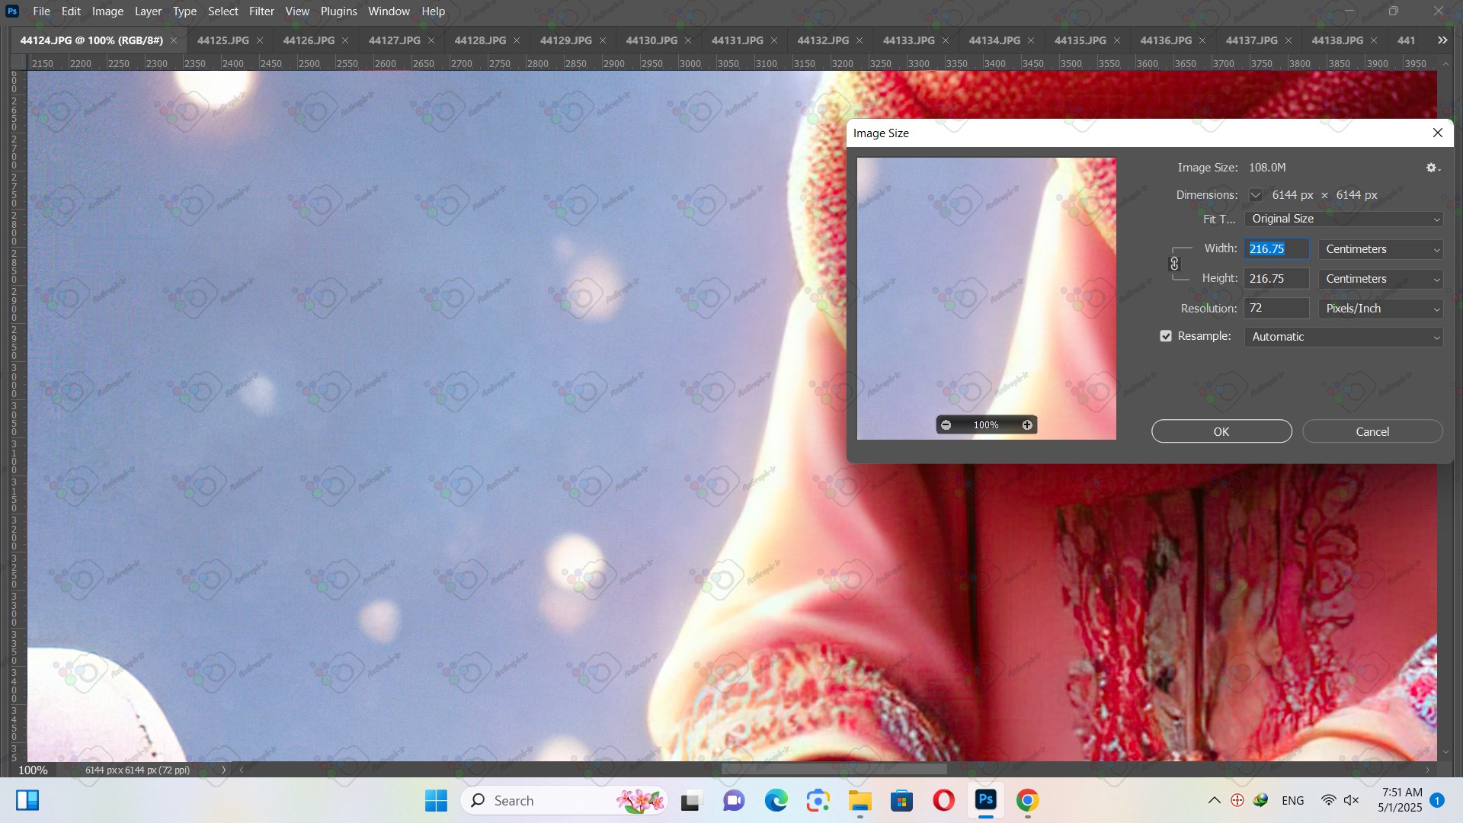
Task: Expand the status bar info arrow
Action: click(223, 770)
